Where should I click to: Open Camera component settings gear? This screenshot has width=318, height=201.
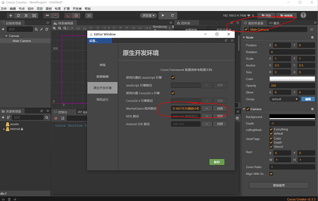312,109
